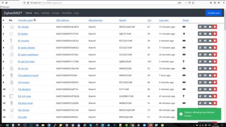Click rename icon for CR moving
Image resolution: width=226 pixels, height=127 pixels.
pos(200,82)
